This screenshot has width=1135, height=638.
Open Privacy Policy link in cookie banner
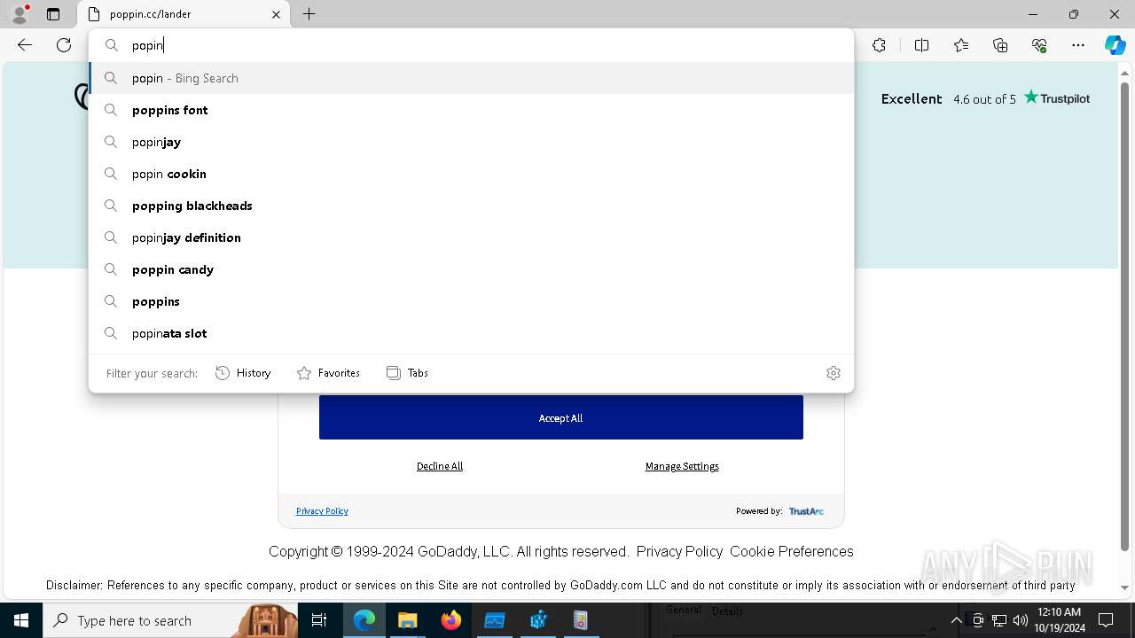point(322,511)
